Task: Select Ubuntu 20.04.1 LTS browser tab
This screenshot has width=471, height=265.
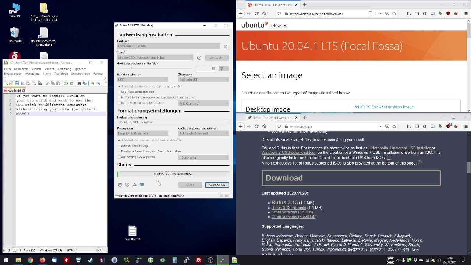Action: 272,5
